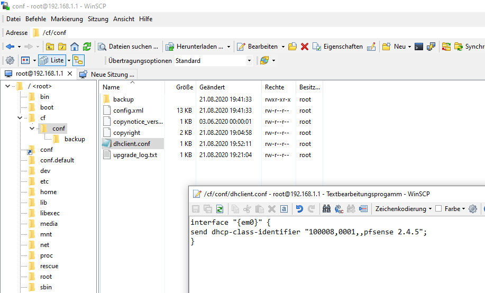
Task: Collapse the cf folder in tree
Action: pyautogui.click(x=20, y=118)
